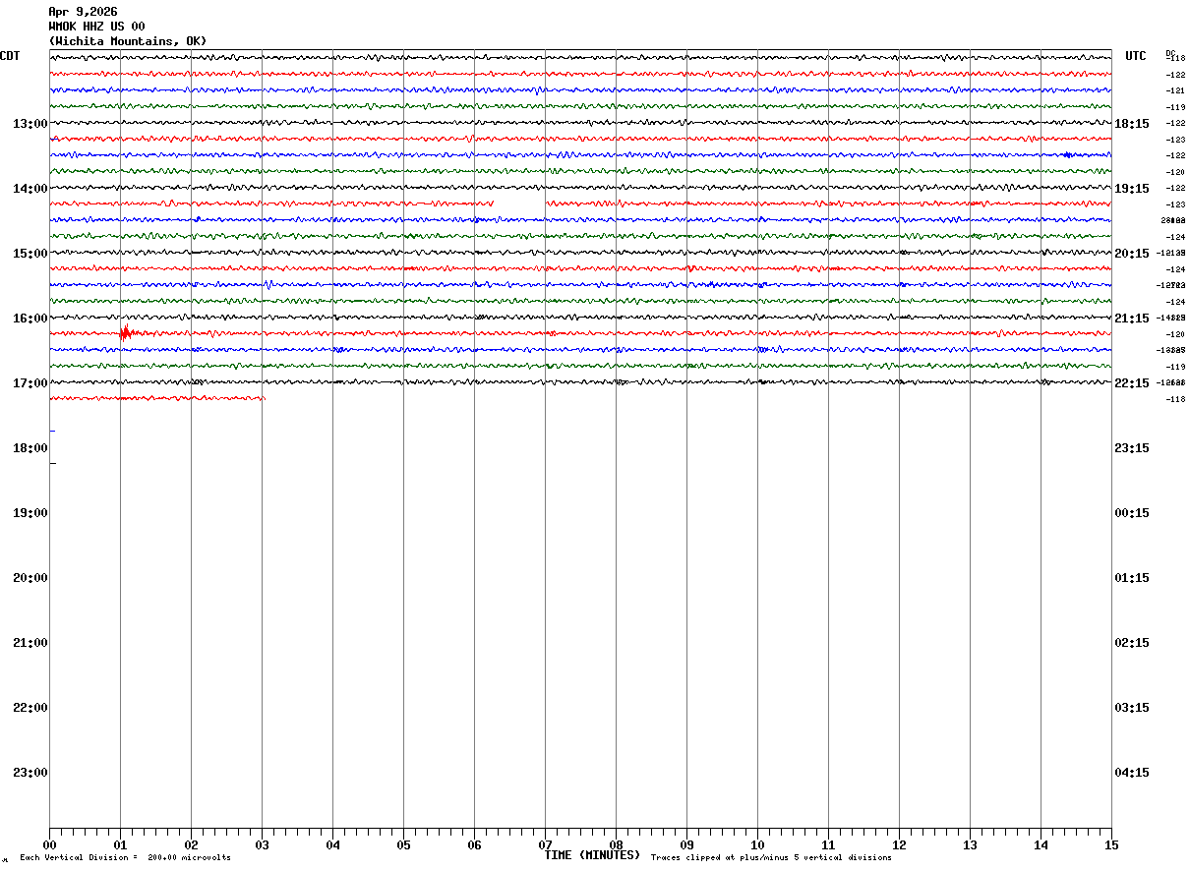
Task: Select minute 07 on the bottom axis
Action: (545, 844)
